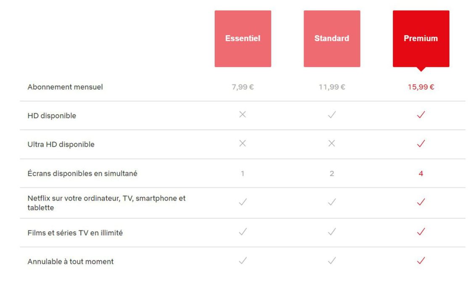The height and width of the screenshot is (281, 471).
Task: Click the unlimited films checkmark under Standard
Action: point(332,231)
